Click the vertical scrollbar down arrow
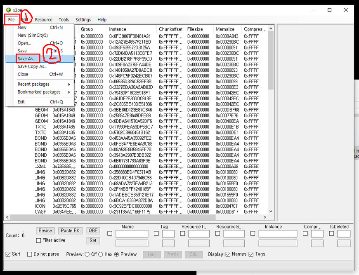Image resolution: width=359 pixels, height=275 pixels. click(271, 211)
